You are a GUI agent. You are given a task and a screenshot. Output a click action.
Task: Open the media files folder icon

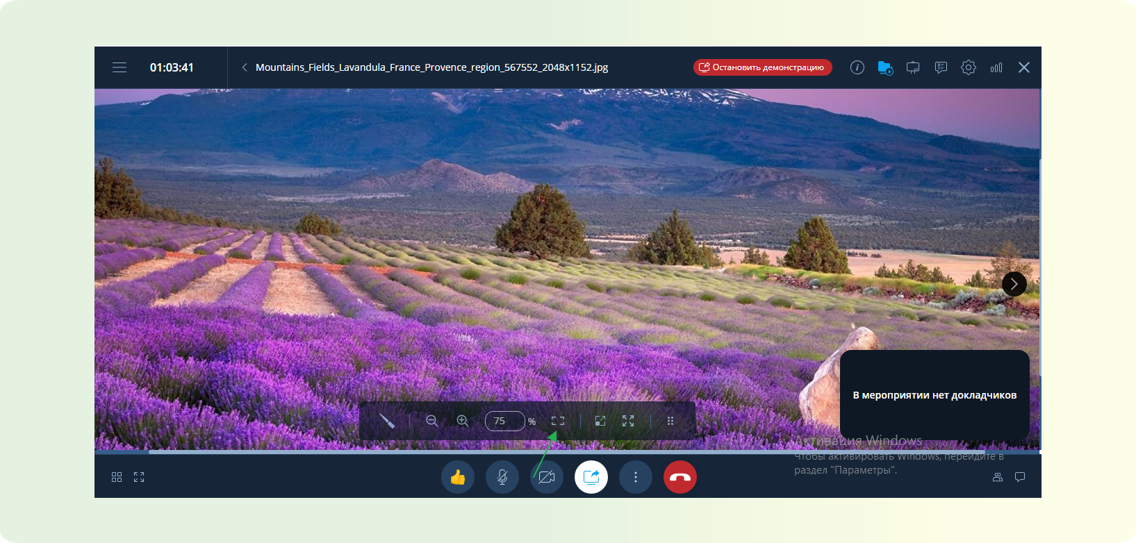pos(885,67)
